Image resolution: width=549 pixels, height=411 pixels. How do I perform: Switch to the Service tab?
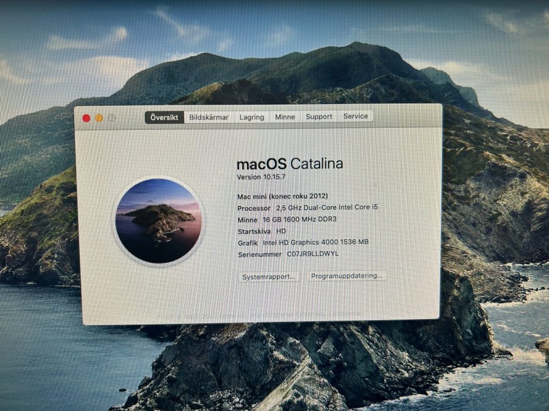pos(355,116)
